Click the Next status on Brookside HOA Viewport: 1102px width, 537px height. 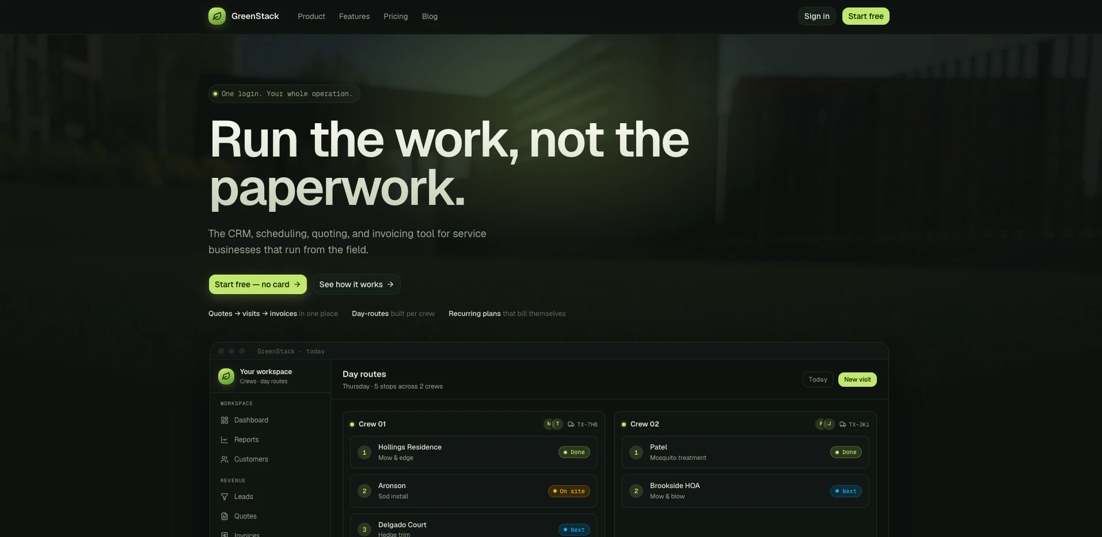846,491
